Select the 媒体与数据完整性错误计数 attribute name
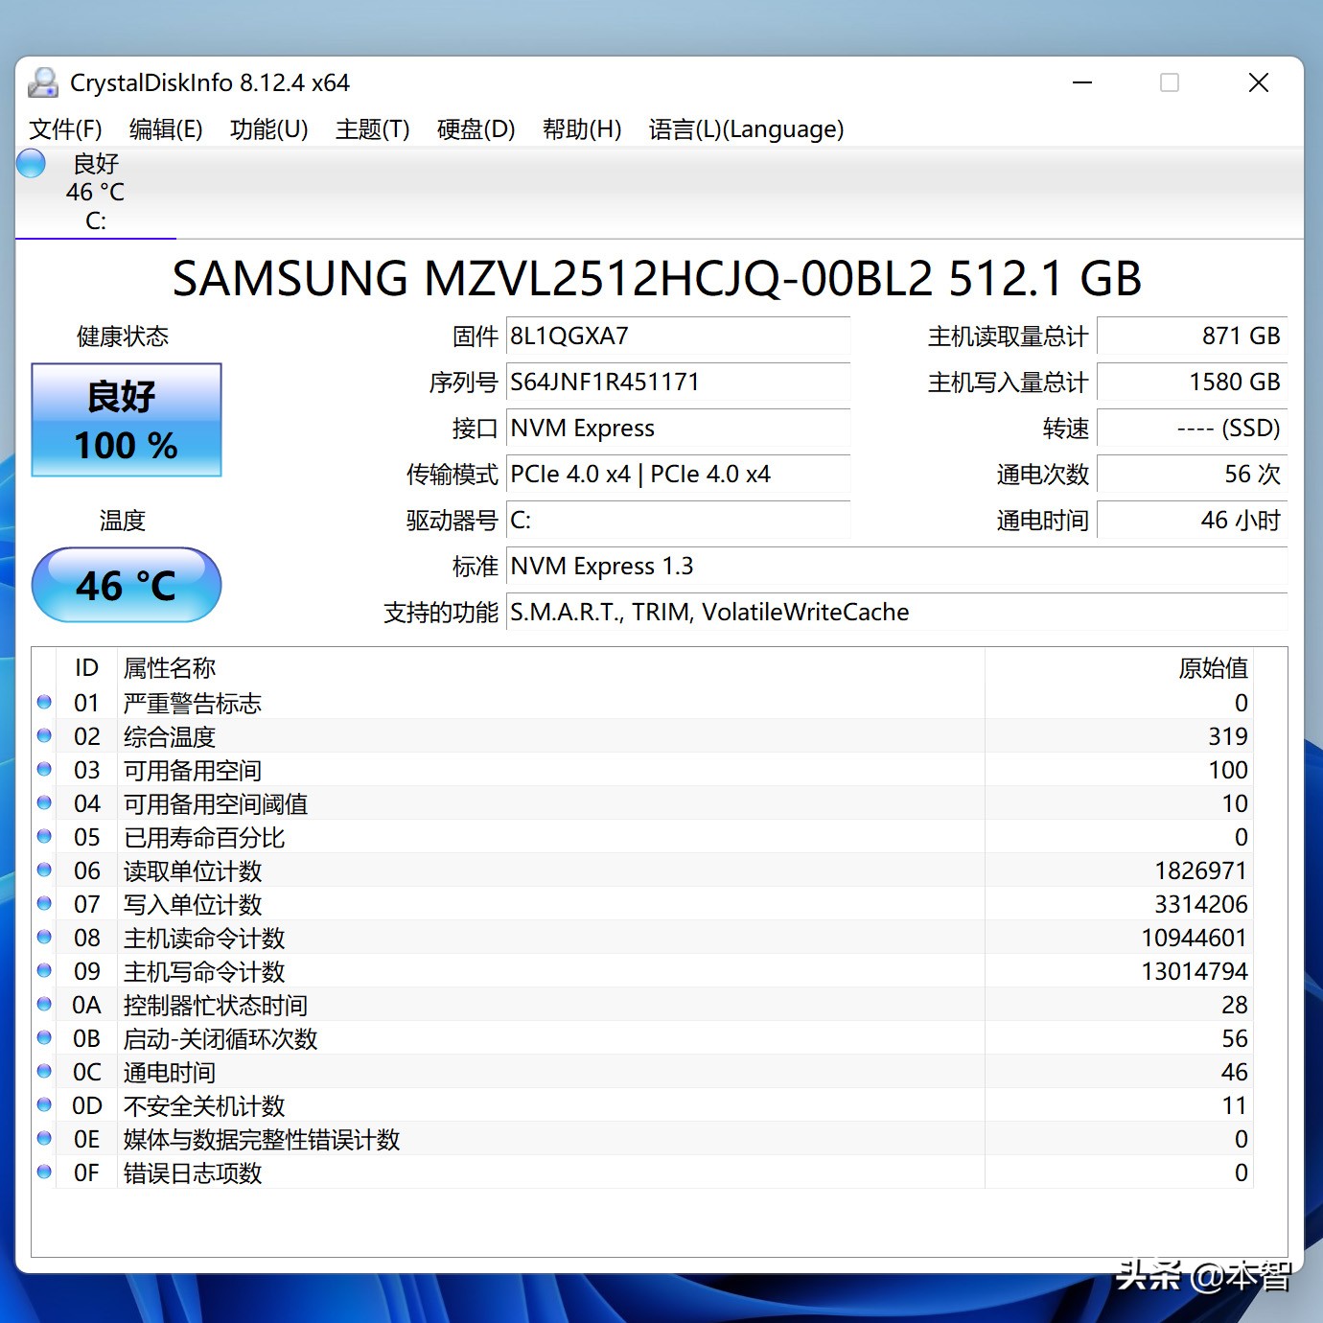 click(x=262, y=1139)
